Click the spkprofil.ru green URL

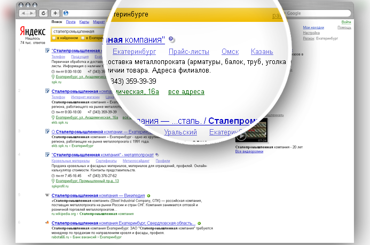click(60, 186)
